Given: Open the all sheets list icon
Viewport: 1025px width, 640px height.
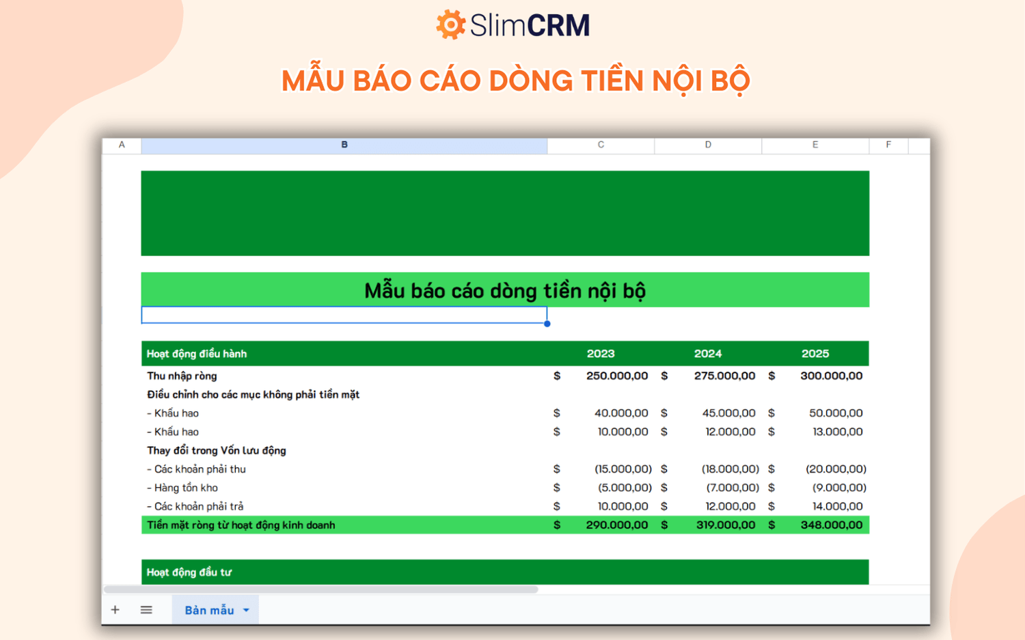Looking at the screenshot, I should pos(146,610).
